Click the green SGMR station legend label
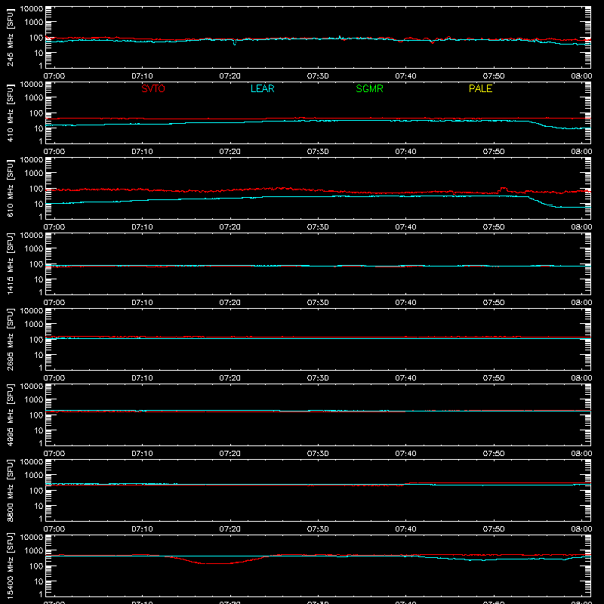Screen dimensions: 604x604 369,88
